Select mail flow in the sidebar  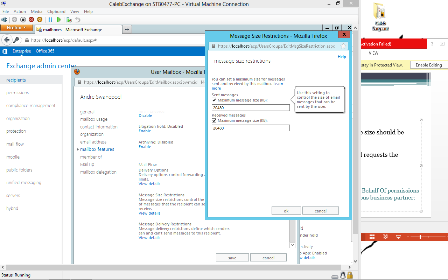pyautogui.click(x=15, y=144)
